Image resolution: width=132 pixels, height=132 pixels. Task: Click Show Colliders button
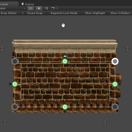point(120,13)
